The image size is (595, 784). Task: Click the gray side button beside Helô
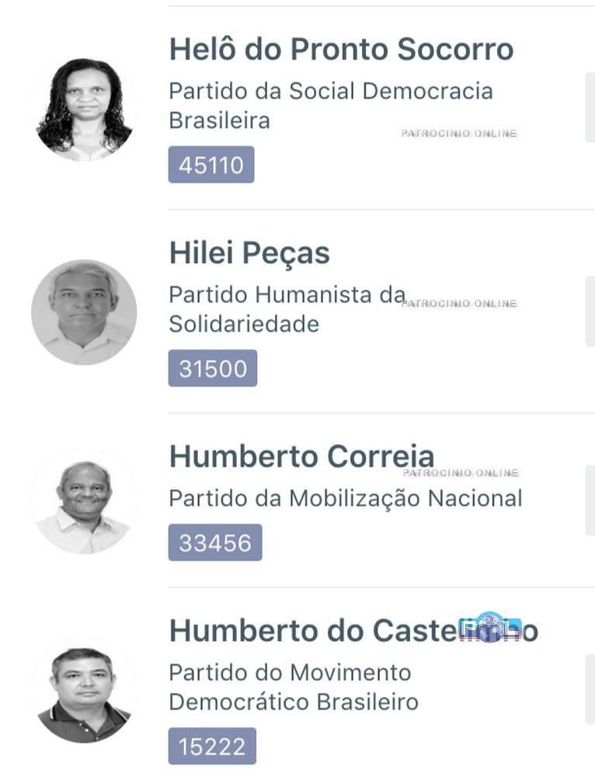click(x=590, y=108)
